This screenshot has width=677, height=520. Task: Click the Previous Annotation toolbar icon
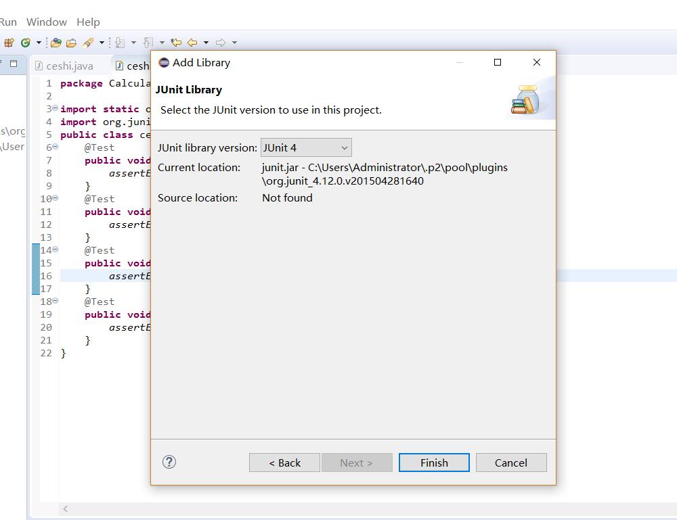[x=148, y=42]
